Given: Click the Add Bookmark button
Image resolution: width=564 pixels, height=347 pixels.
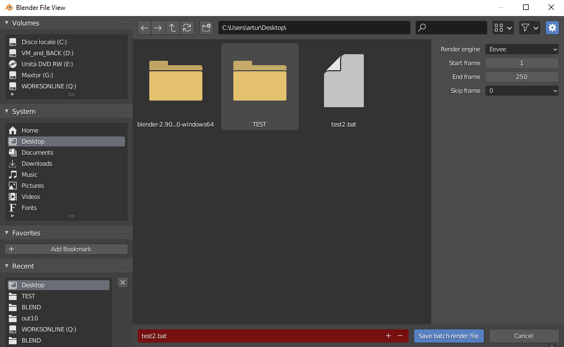Looking at the screenshot, I should 66,249.
